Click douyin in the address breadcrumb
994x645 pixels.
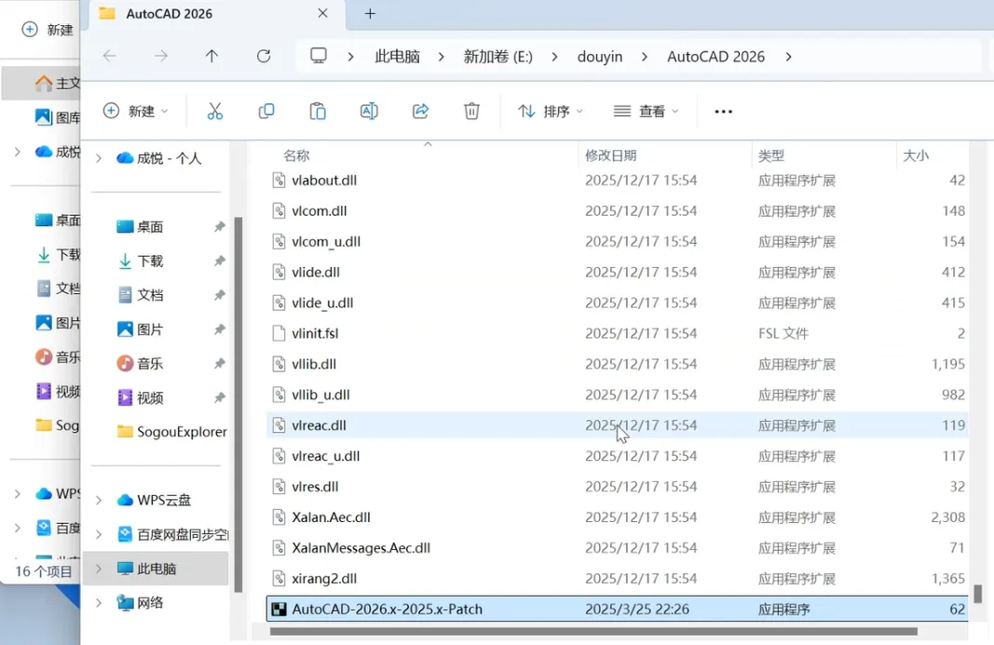pyautogui.click(x=600, y=57)
